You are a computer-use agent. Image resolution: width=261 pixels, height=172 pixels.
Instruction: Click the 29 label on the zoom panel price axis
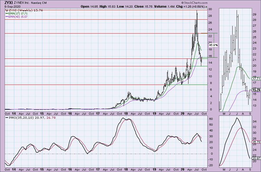click(255, 14)
